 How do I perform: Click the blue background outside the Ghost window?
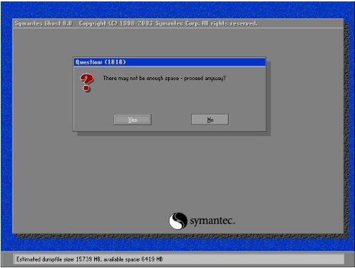coord(177,10)
